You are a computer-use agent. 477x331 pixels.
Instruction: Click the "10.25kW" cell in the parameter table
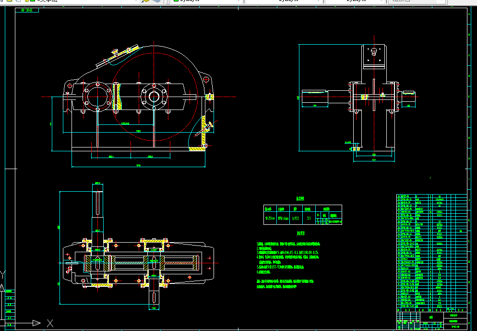270,218
